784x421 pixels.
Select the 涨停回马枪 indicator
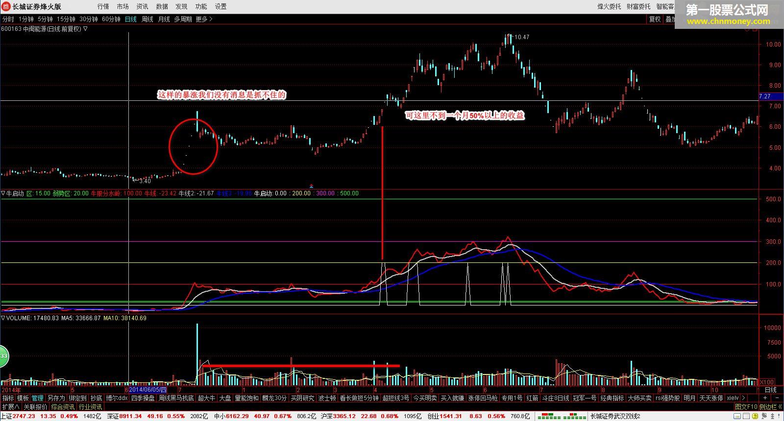click(x=483, y=398)
